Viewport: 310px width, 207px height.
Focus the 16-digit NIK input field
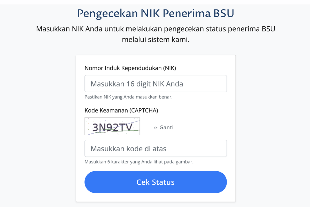click(156, 84)
